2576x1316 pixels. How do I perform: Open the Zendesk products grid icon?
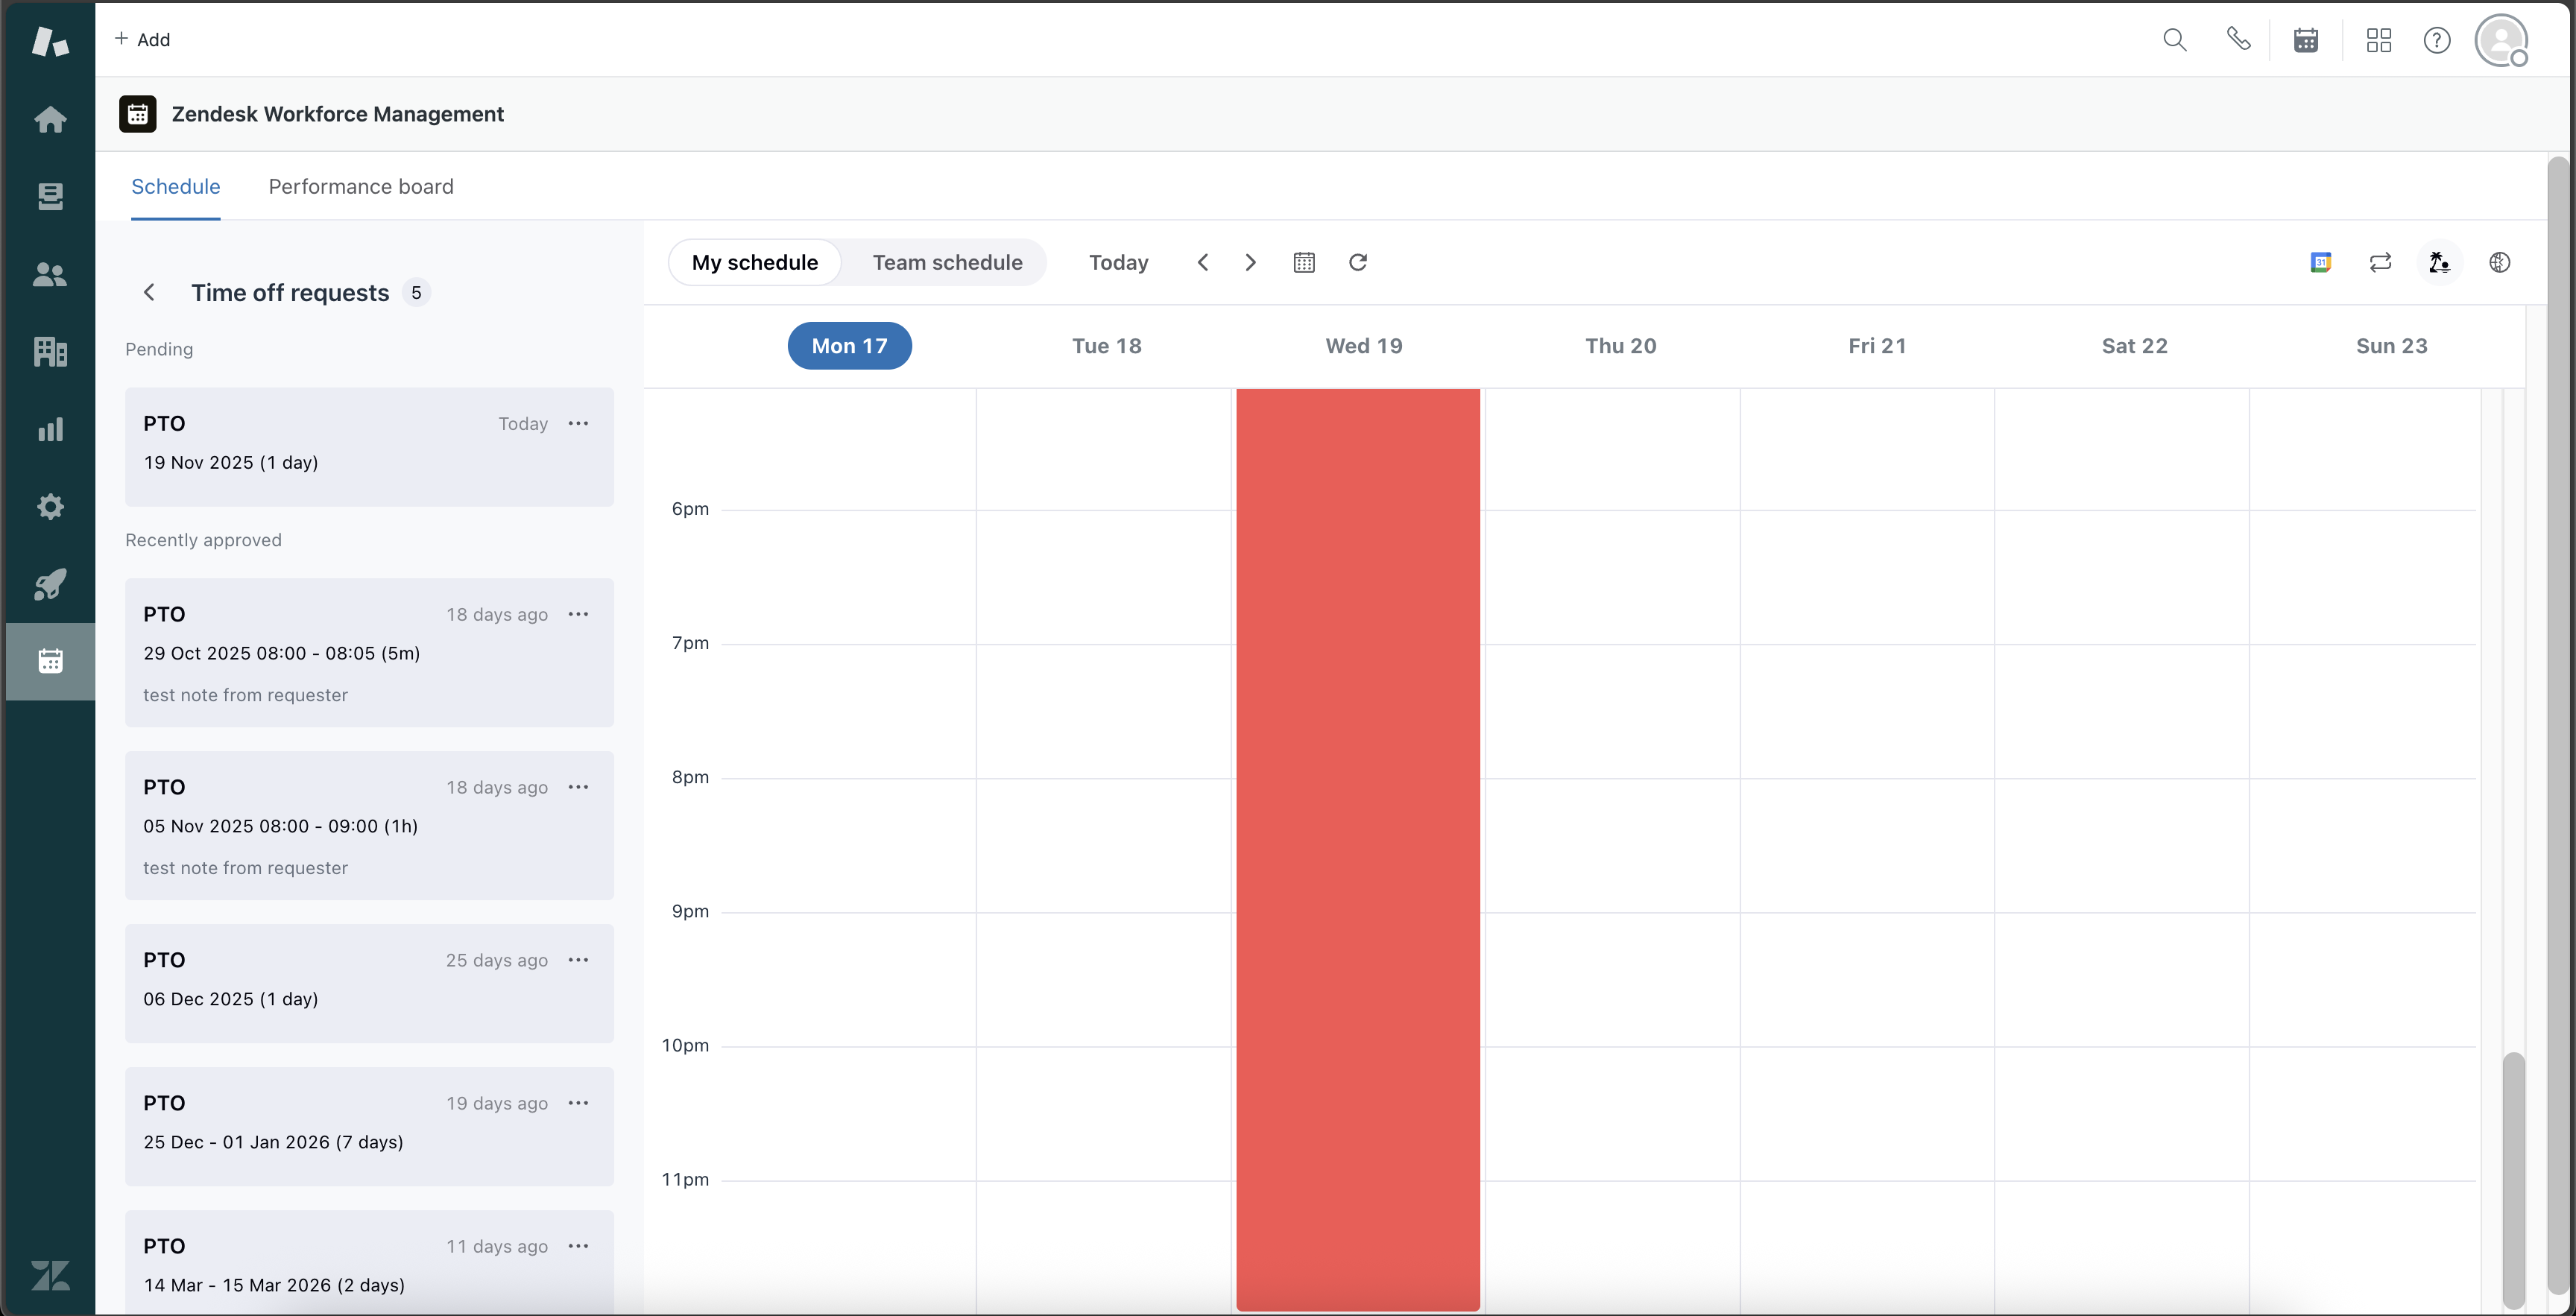click(2378, 40)
